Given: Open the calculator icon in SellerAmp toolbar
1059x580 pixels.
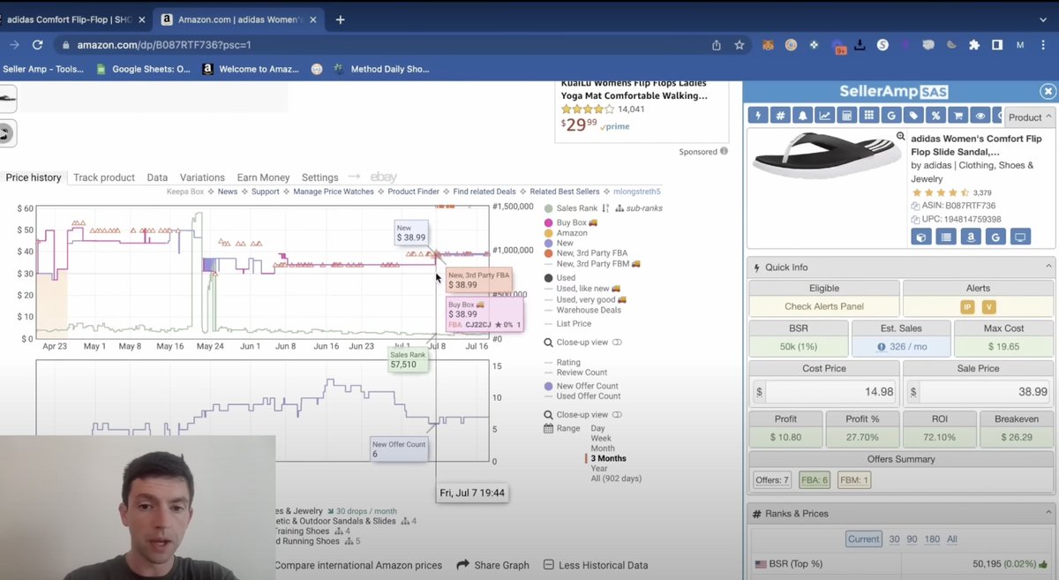Looking at the screenshot, I should point(847,116).
